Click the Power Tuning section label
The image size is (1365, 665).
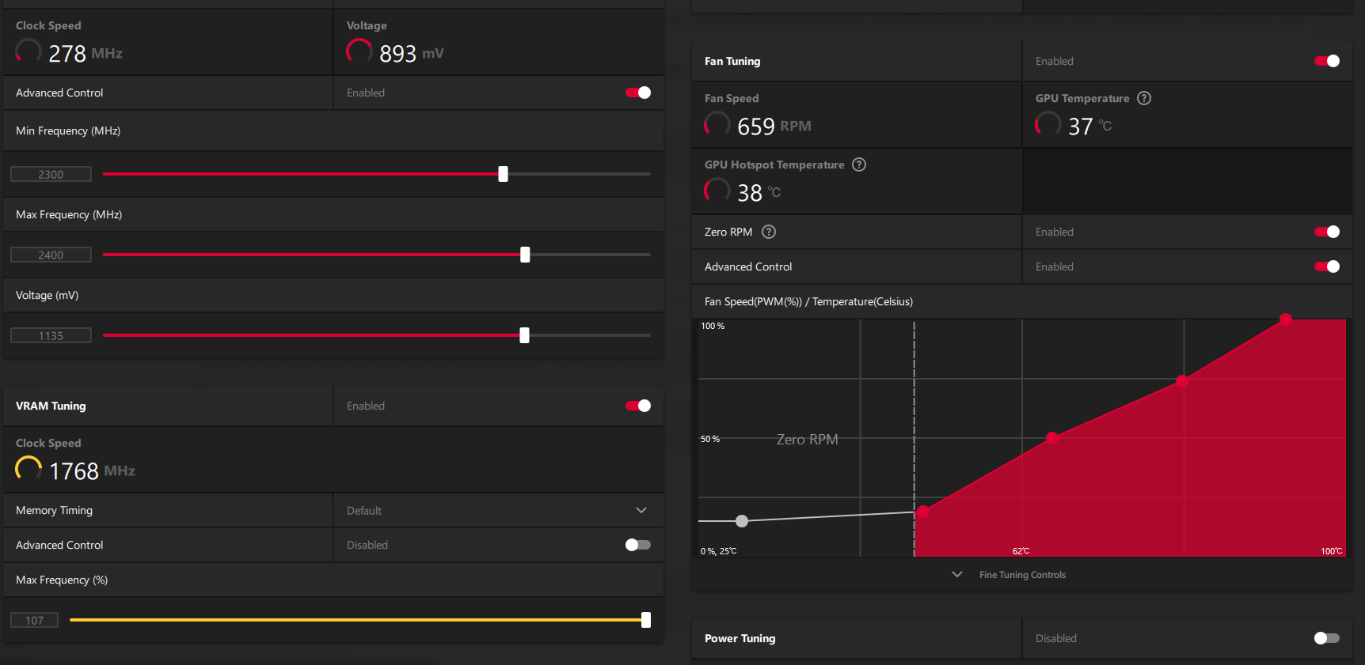[x=740, y=638]
